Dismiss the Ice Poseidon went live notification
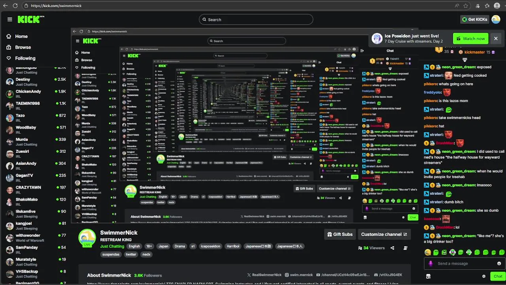This screenshot has height=285, width=506. coord(496,38)
